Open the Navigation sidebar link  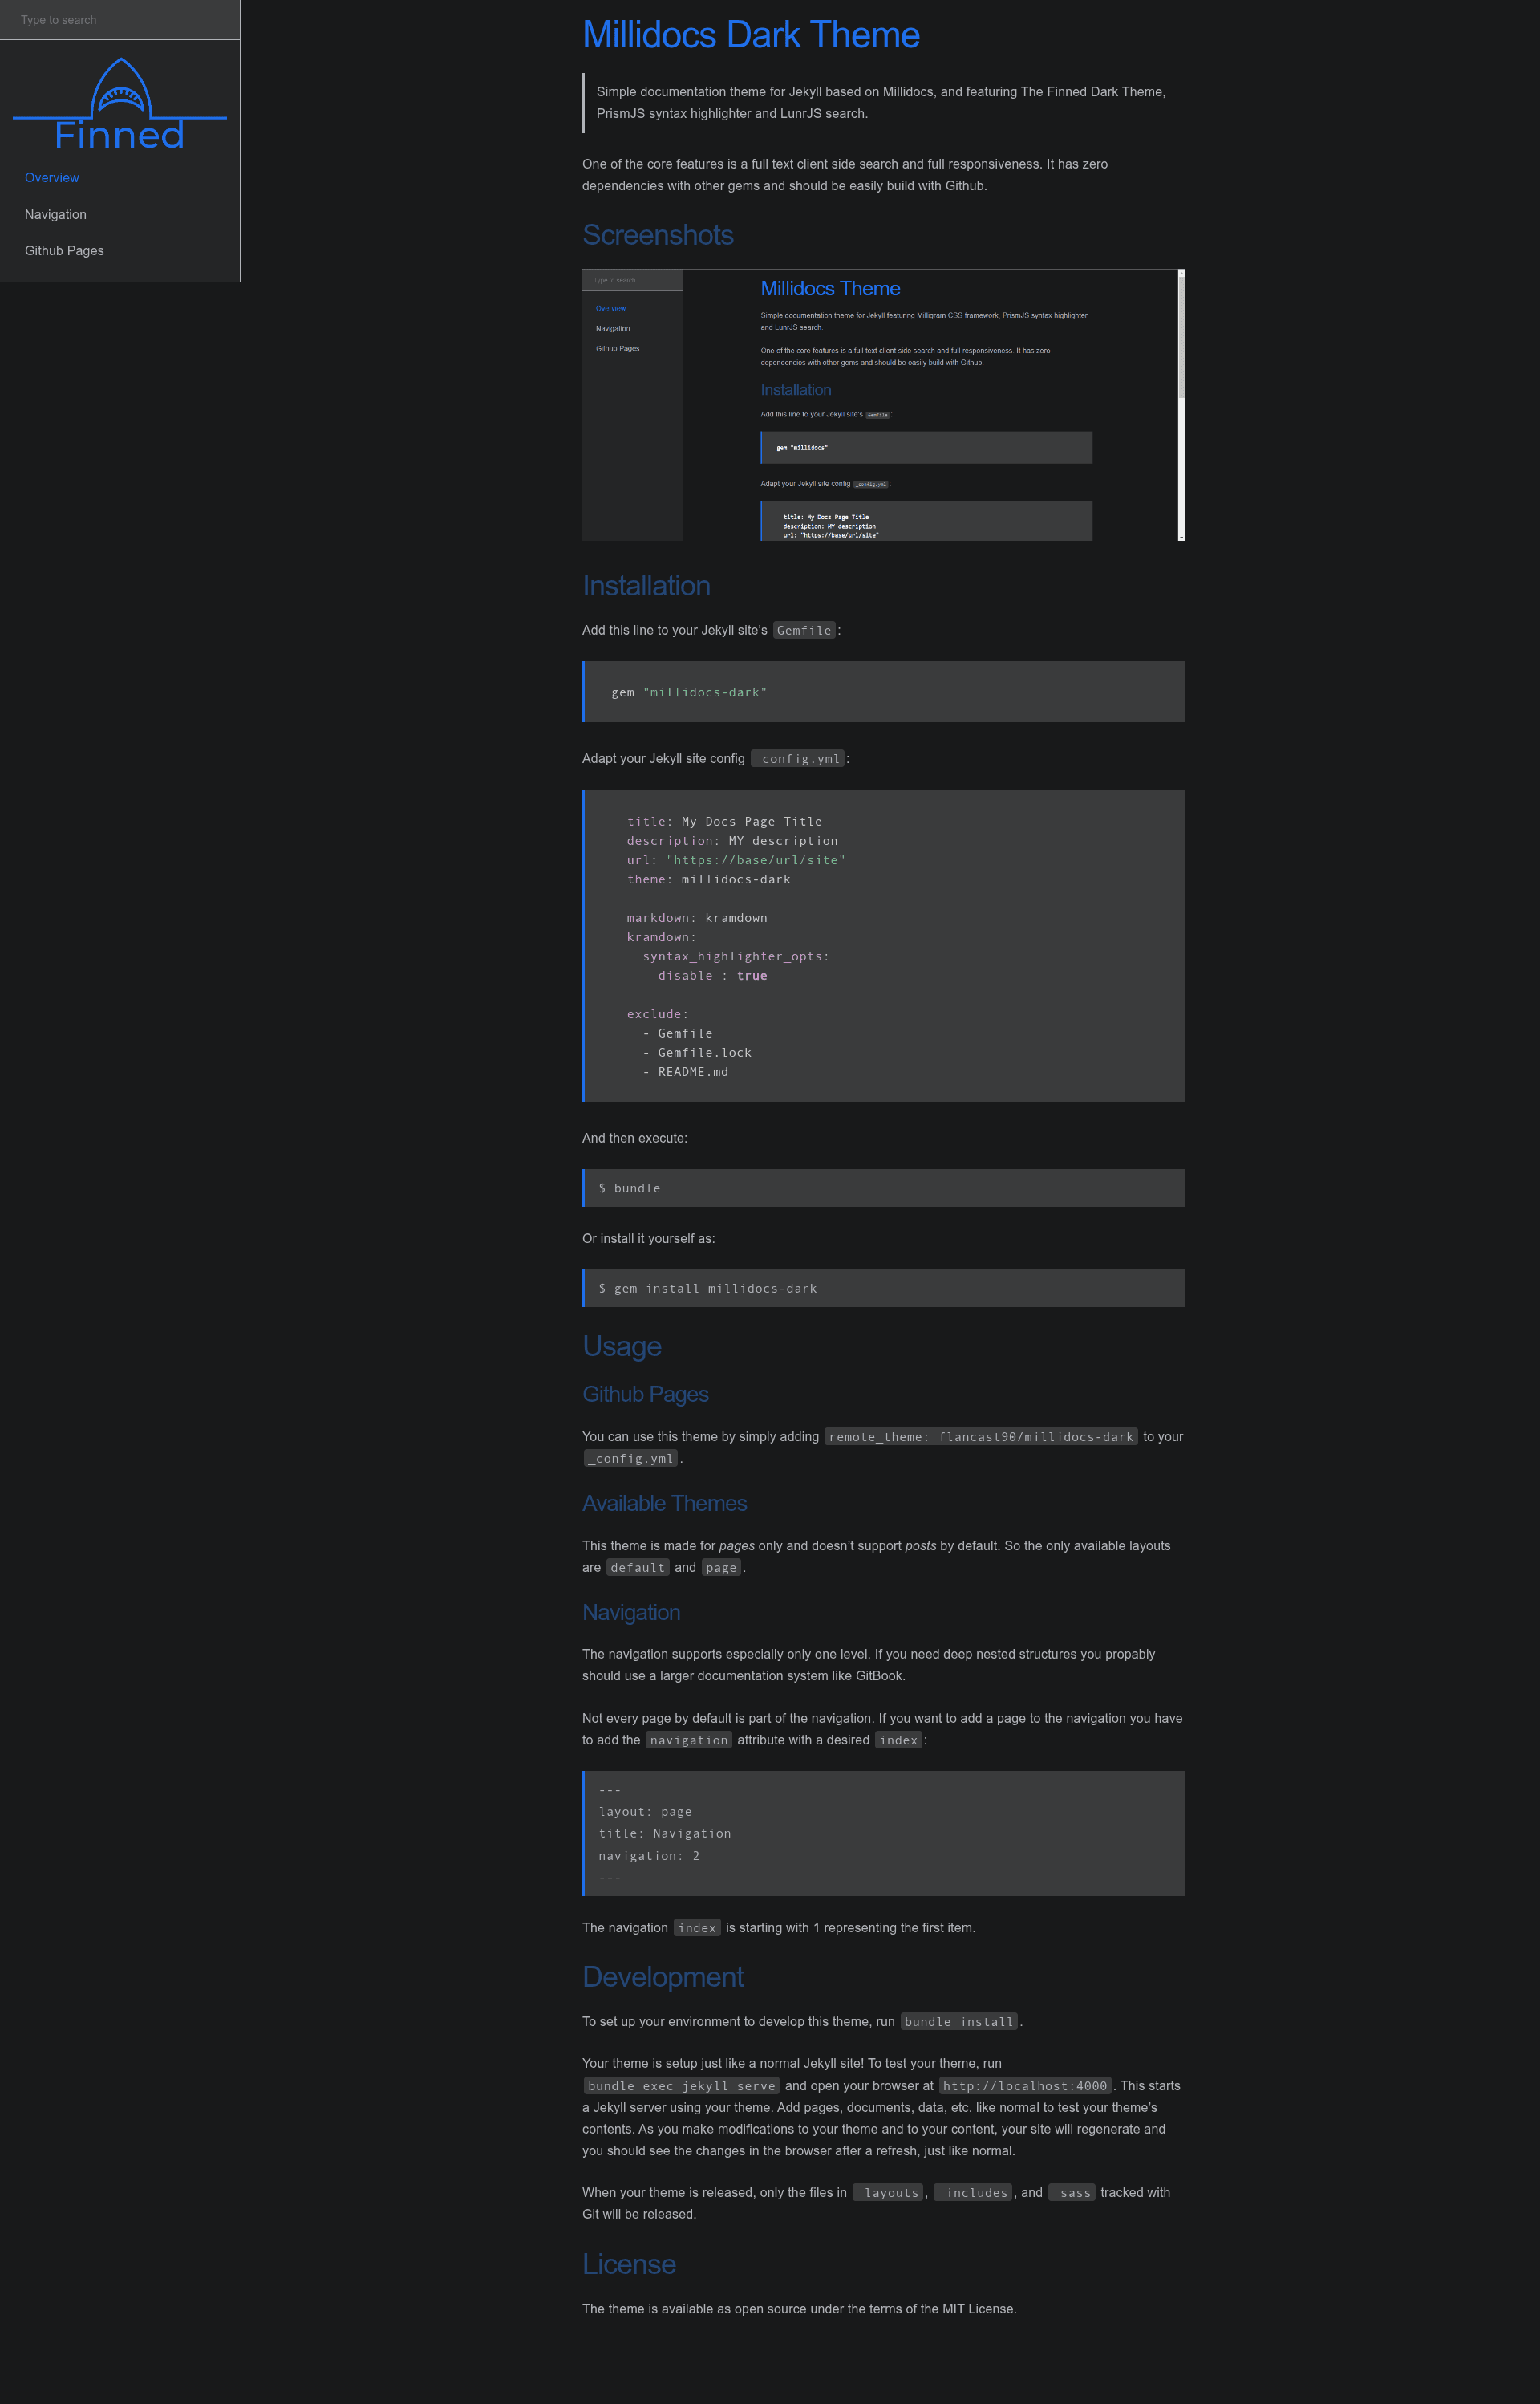pos(56,214)
